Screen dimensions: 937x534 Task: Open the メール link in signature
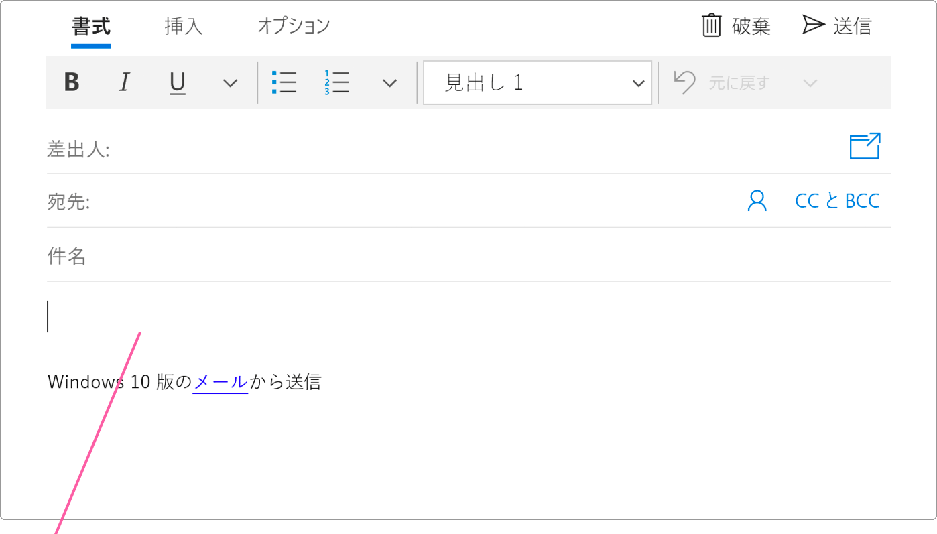point(221,383)
